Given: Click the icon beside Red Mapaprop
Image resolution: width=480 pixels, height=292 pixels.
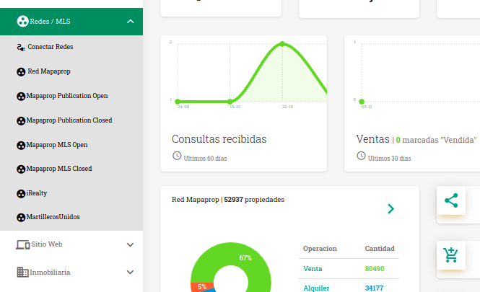Looking at the screenshot, I should (x=21, y=72).
